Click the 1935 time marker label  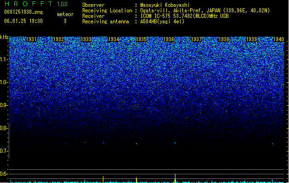pyautogui.click(x=141, y=39)
